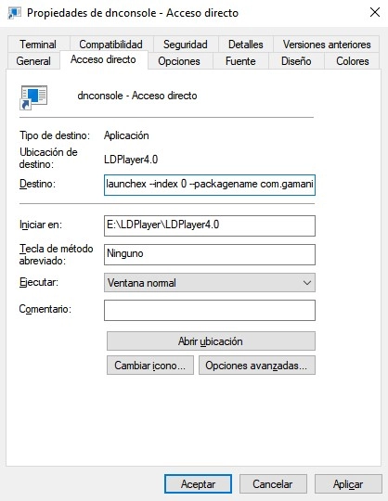This screenshot has height=501, width=388.
Task: Click the 'Ejecutar:' label
Action: [x=39, y=282]
